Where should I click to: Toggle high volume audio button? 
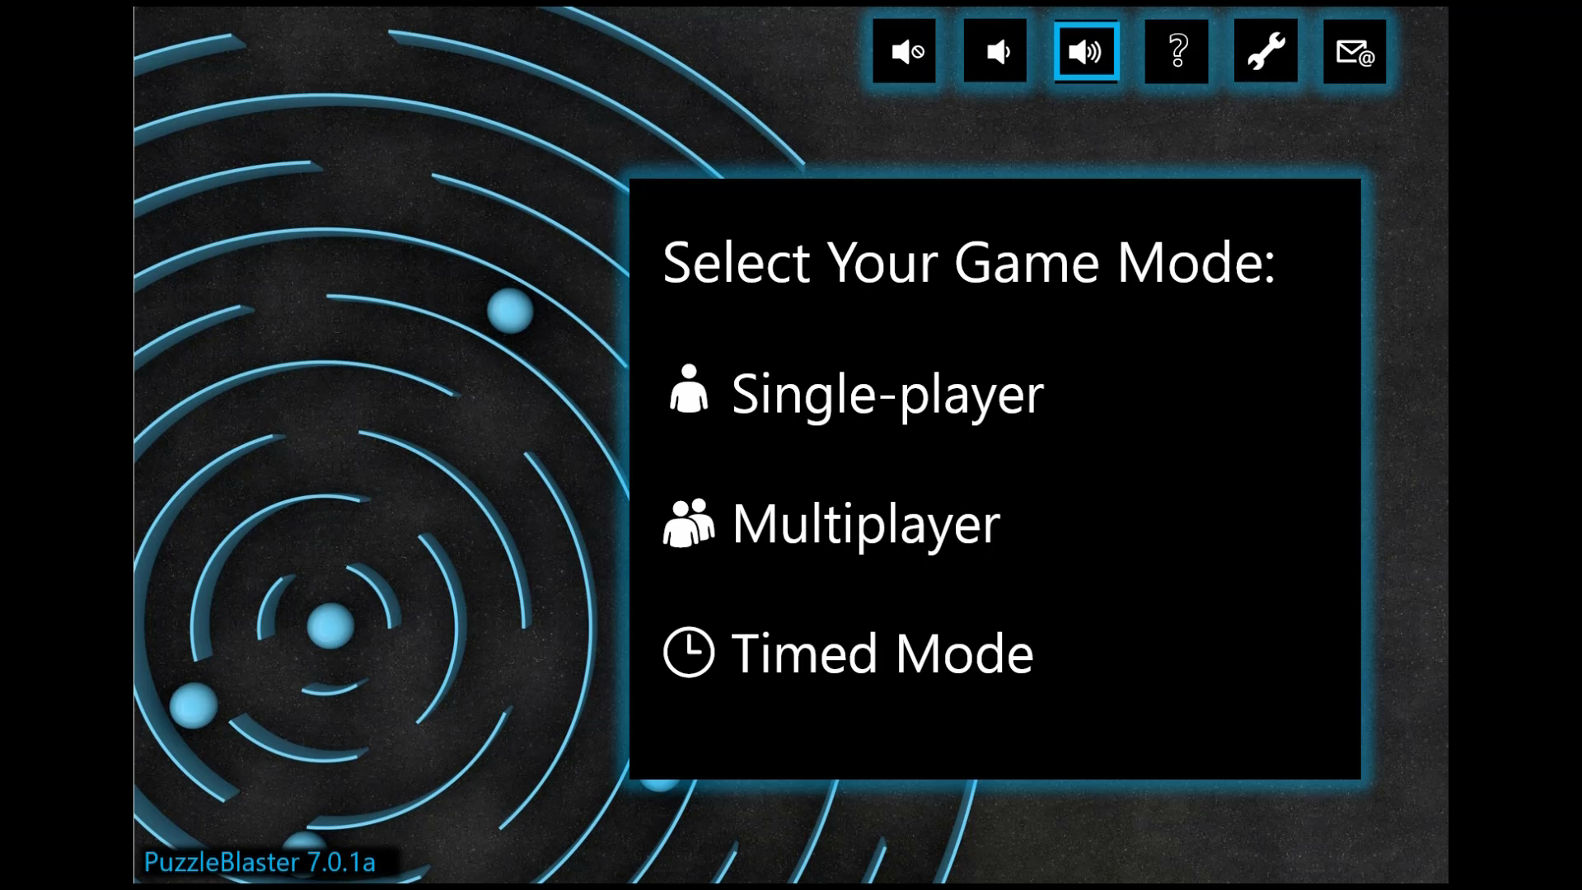pyautogui.click(x=1084, y=52)
